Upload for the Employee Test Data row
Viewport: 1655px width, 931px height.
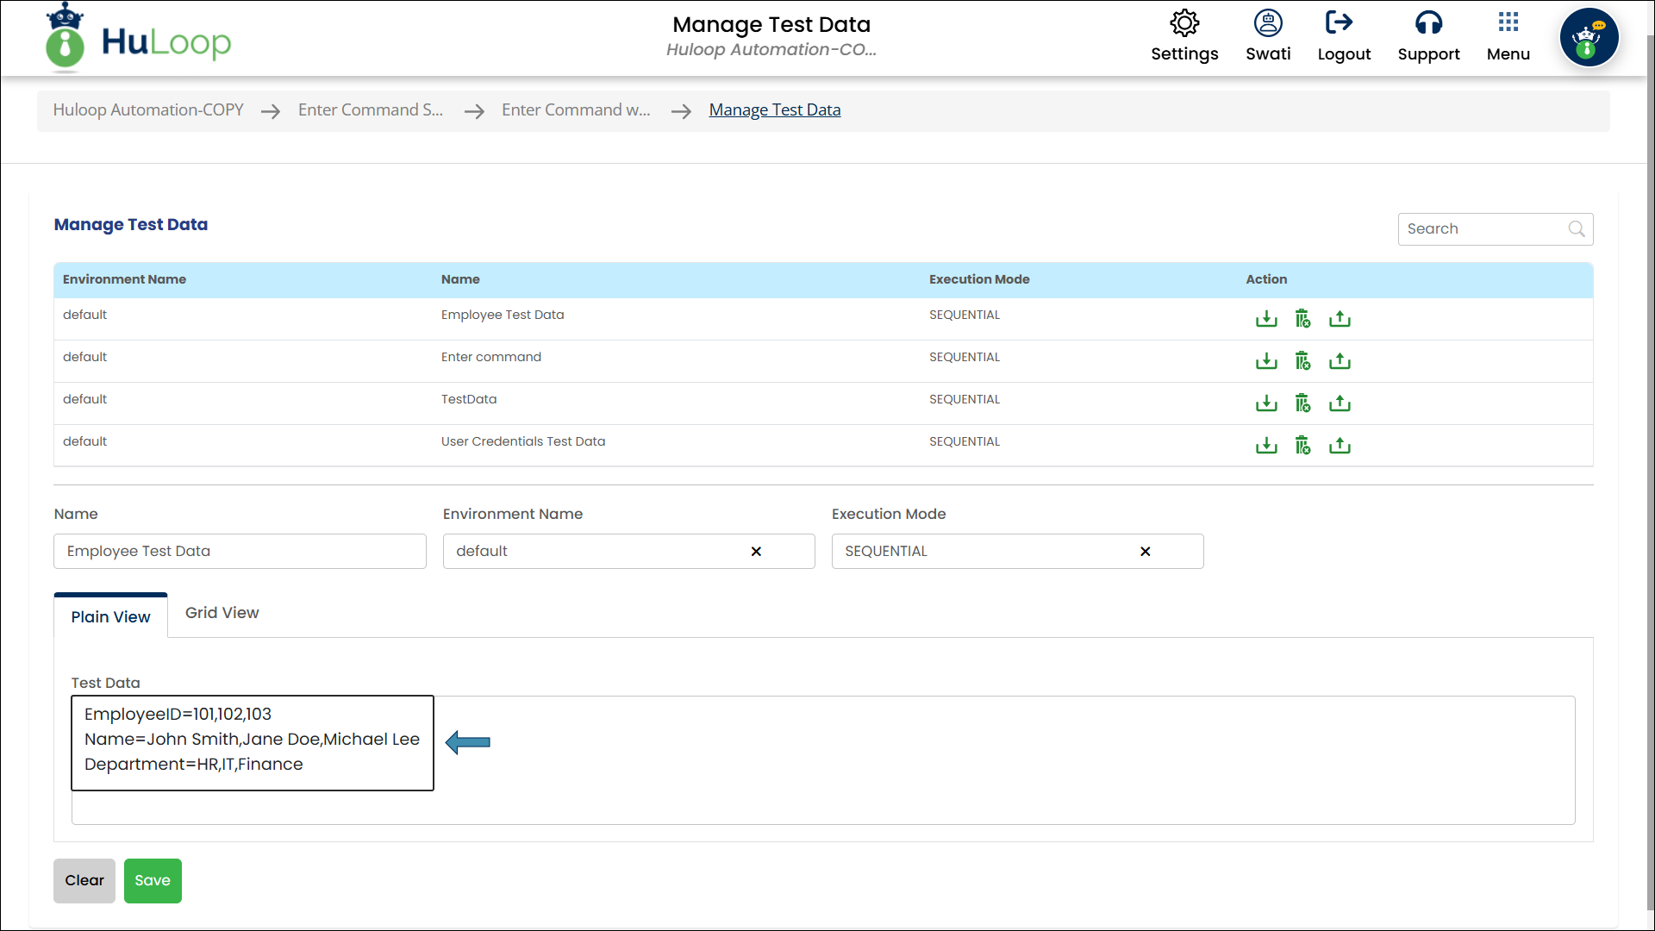[x=1340, y=319]
